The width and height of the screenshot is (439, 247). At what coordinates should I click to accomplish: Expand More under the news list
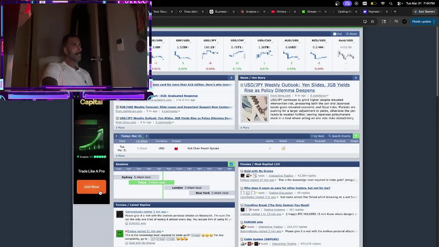click(x=120, y=128)
